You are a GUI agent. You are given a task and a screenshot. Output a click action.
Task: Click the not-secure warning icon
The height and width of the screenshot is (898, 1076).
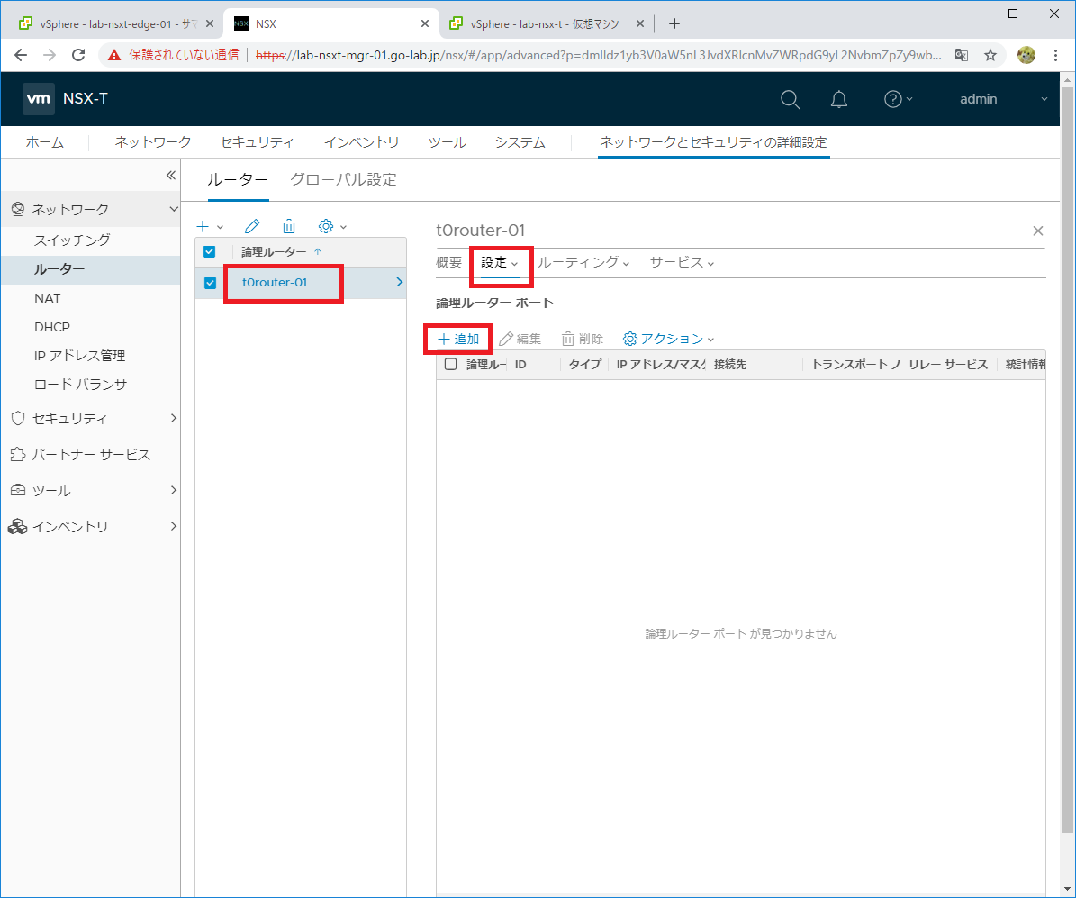(114, 55)
